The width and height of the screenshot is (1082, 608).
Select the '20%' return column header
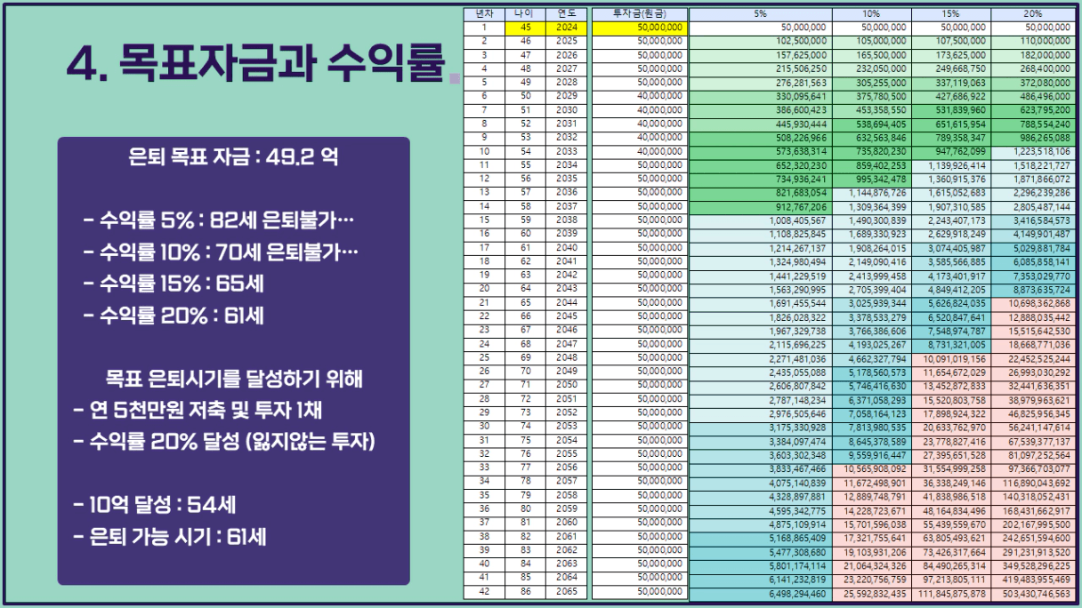click(x=1032, y=14)
